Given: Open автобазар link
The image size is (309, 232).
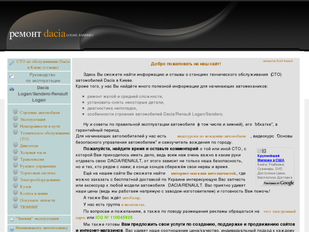Looking at the screenshot, I should point(131,198).
